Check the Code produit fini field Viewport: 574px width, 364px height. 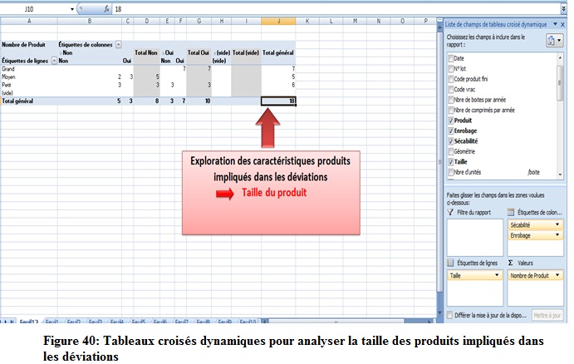(x=450, y=79)
